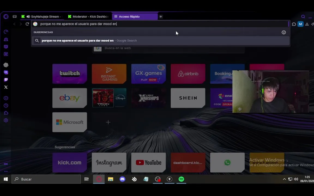The height and width of the screenshot is (196, 314).
Task: Open the Opera GX main menu logo
Action: point(6,17)
